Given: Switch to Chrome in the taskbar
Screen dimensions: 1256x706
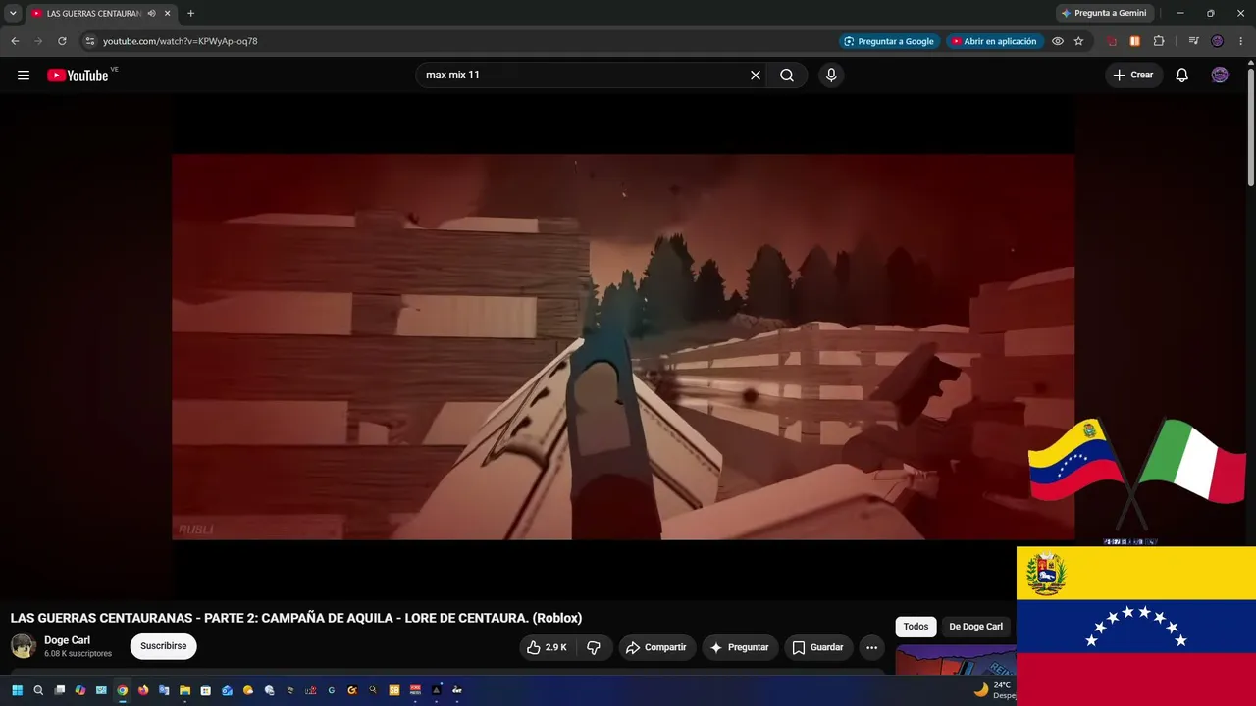Looking at the screenshot, I should click(x=122, y=690).
